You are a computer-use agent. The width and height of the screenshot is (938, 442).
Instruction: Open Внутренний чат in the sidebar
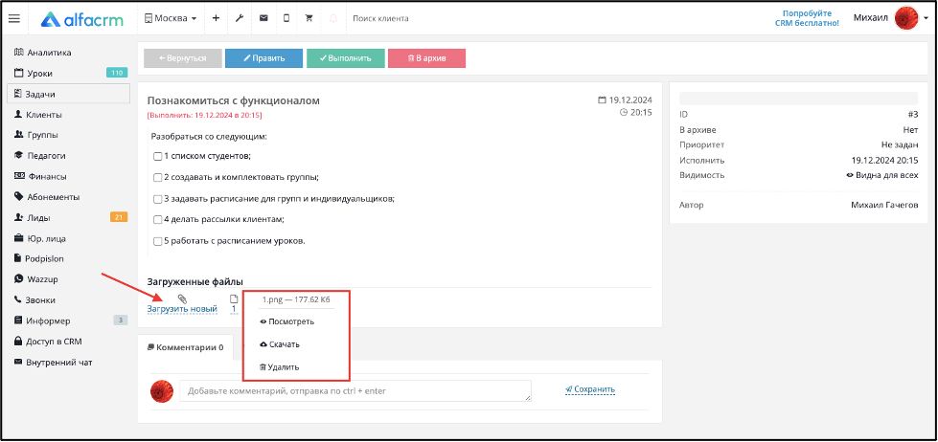pyautogui.click(x=53, y=362)
